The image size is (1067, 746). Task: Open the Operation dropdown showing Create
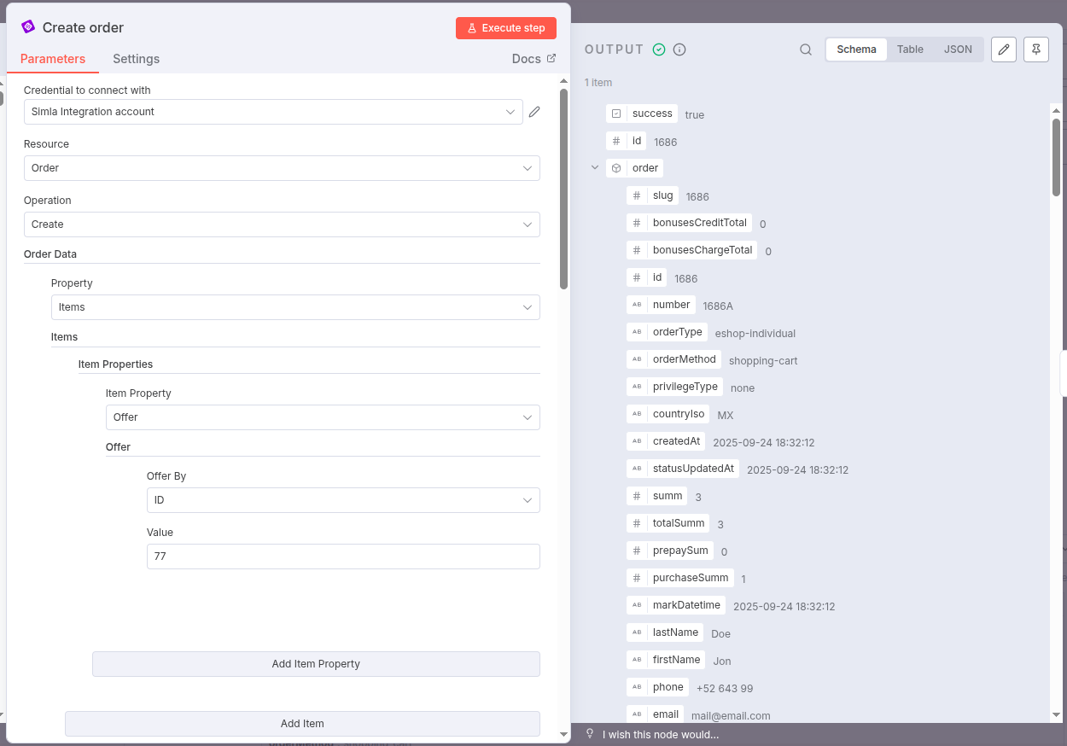coord(282,224)
